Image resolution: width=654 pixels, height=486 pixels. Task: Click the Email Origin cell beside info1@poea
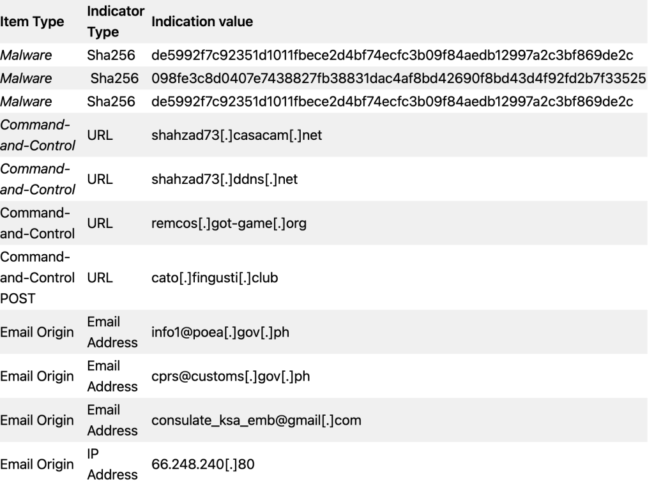[36, 333]
